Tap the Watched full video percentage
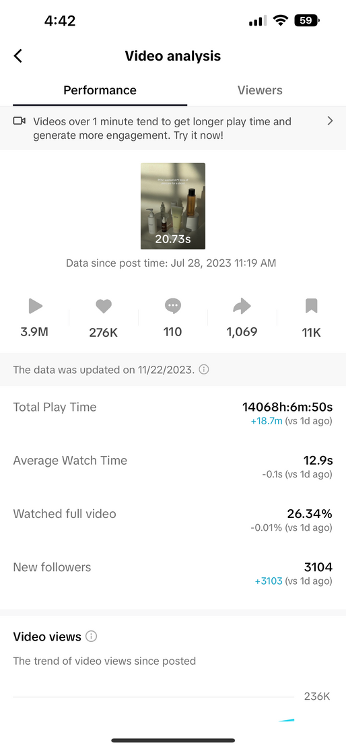 (x=309, y=514)
